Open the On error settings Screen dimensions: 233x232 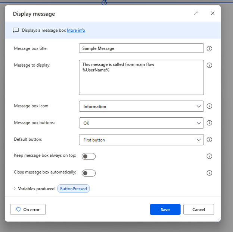(x=28, y=209)
